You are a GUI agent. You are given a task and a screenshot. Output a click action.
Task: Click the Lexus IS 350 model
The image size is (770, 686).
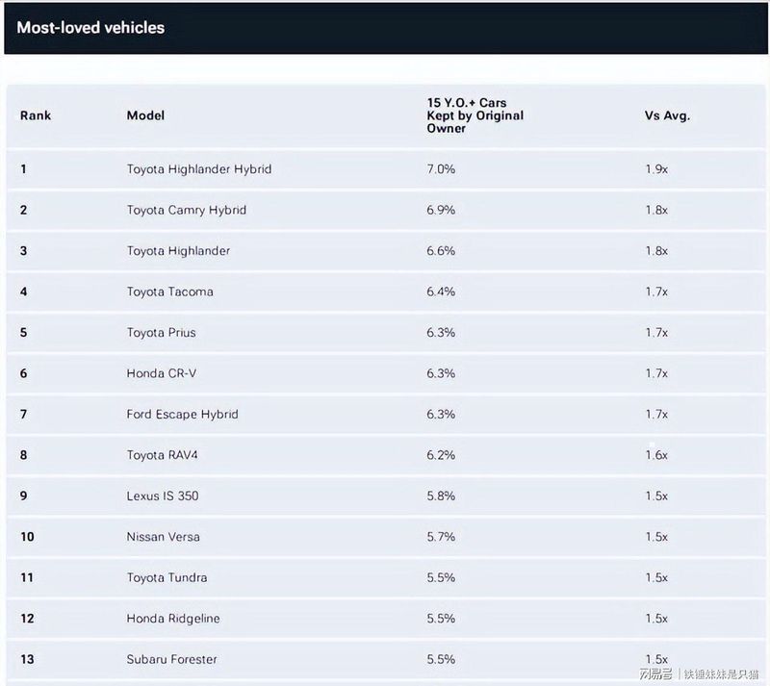click(x=163, y=496)
